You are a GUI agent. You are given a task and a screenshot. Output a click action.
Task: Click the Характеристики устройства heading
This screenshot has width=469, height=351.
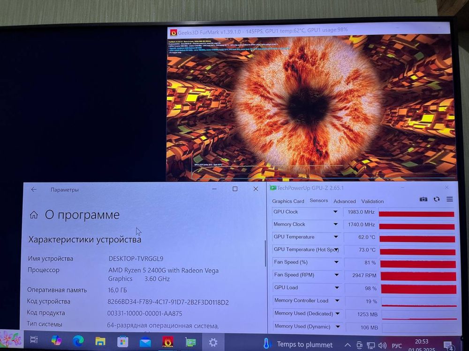(x=84, y=239)
